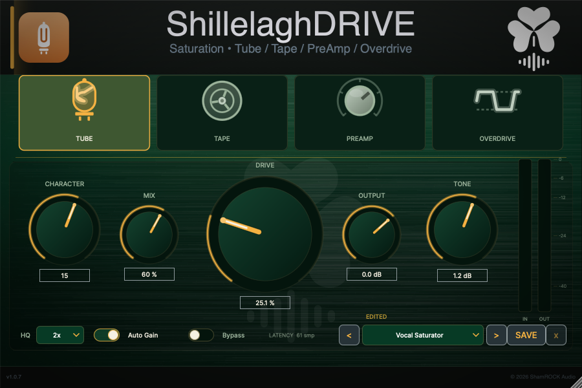The width and height of the screenshot is (582, 388).
Task: Click the OUT level meter
Action: pos(544,235)
